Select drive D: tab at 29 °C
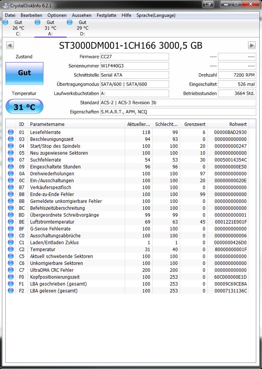The image size is (262, 369). (82, 28)
